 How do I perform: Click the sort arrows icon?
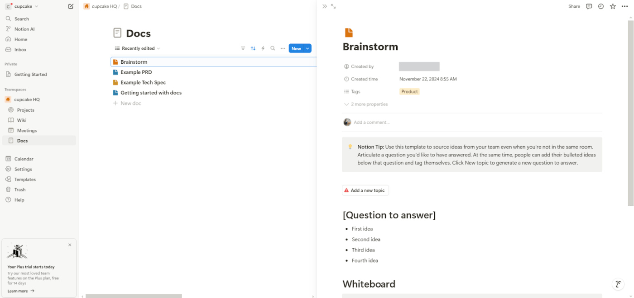click(x=253, y=48)
